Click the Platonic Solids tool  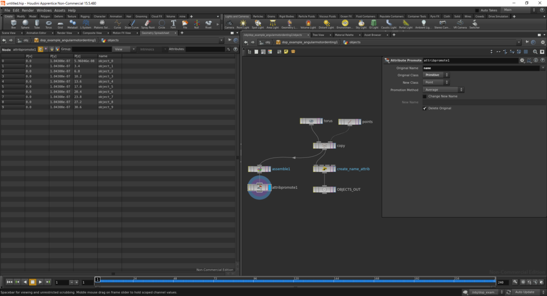click(x=101, y=24)
